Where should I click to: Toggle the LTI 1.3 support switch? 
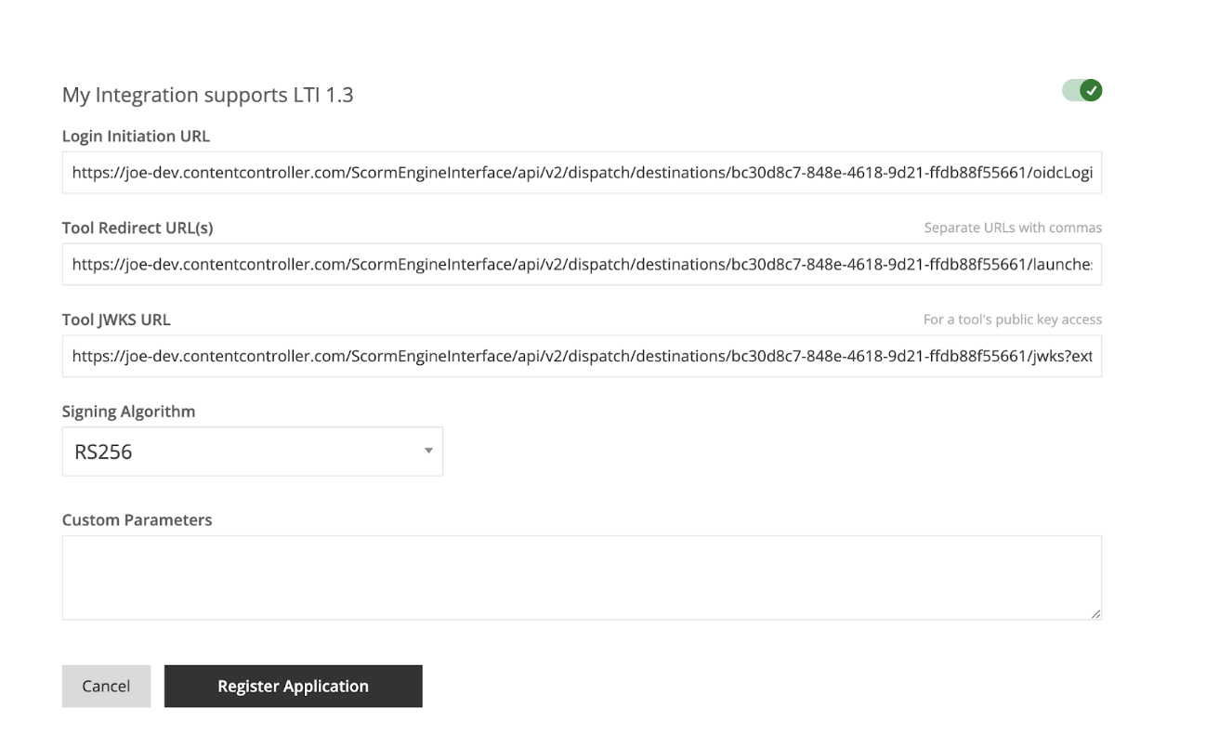[1081, 91]
